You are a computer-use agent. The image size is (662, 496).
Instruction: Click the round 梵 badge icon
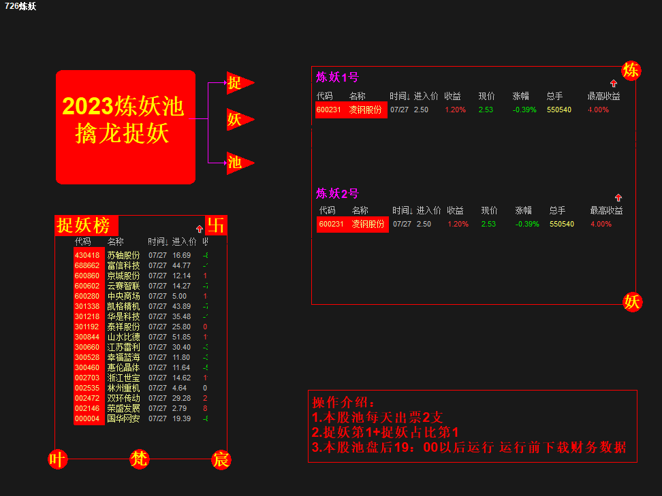(x=140, y=459)
